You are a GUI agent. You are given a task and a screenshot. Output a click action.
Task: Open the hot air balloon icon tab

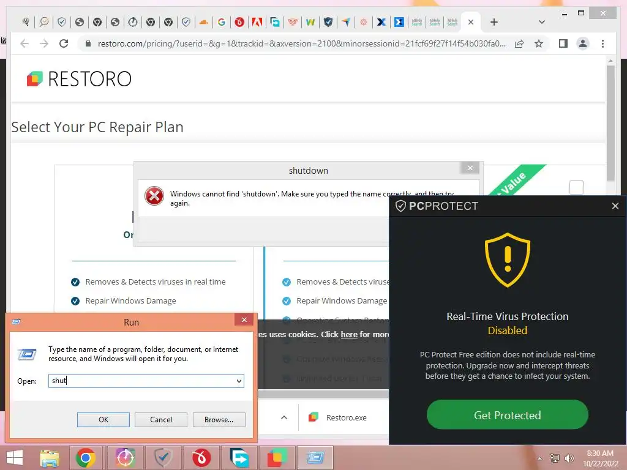point(26,23)
